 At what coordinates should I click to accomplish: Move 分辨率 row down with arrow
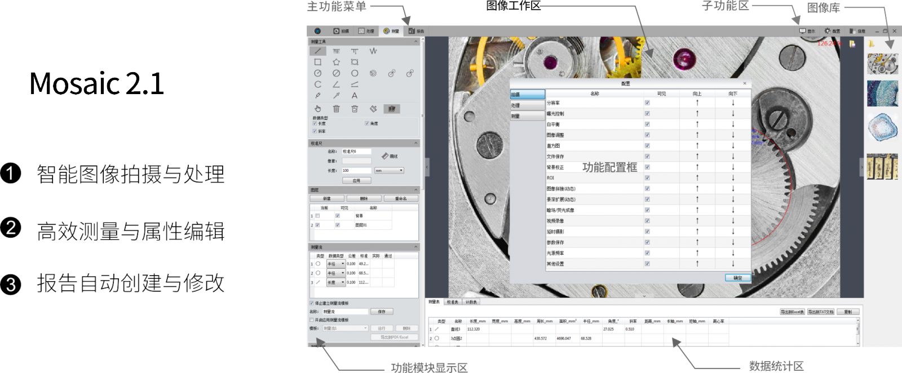click(x=733, y=103)
